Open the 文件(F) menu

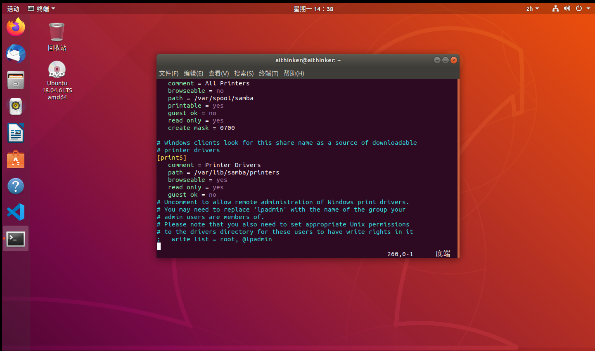169,73
